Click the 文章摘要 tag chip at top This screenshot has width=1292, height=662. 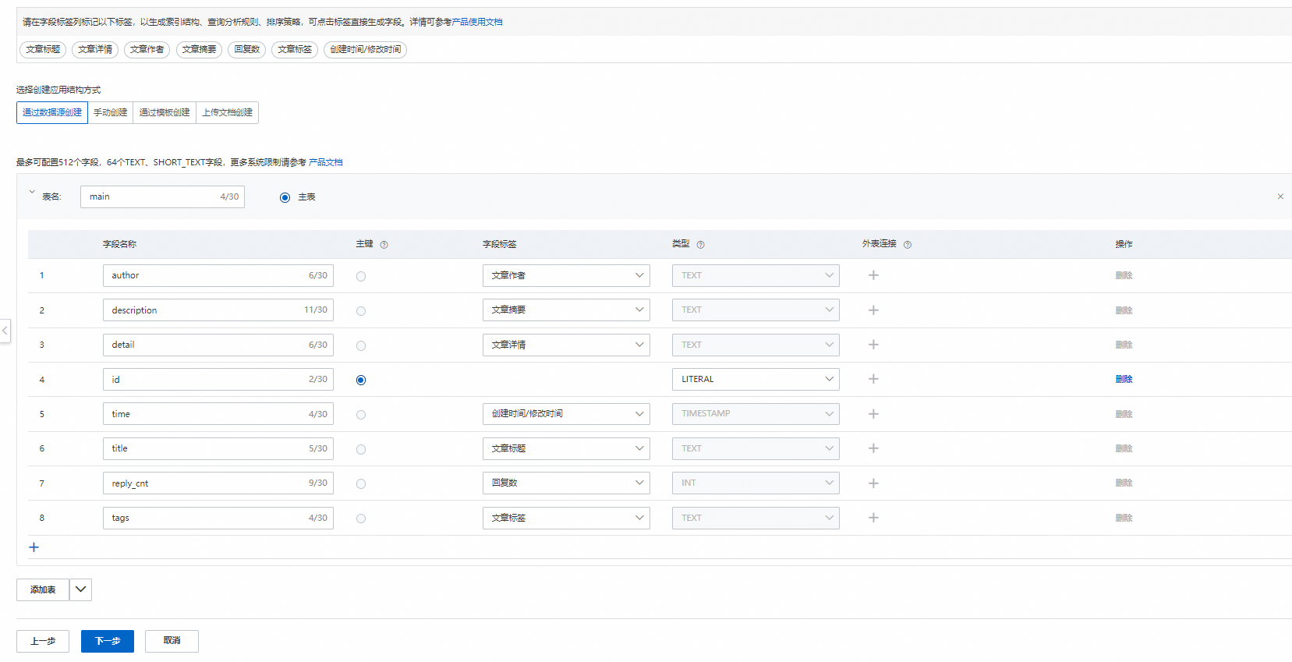(200, 49)
